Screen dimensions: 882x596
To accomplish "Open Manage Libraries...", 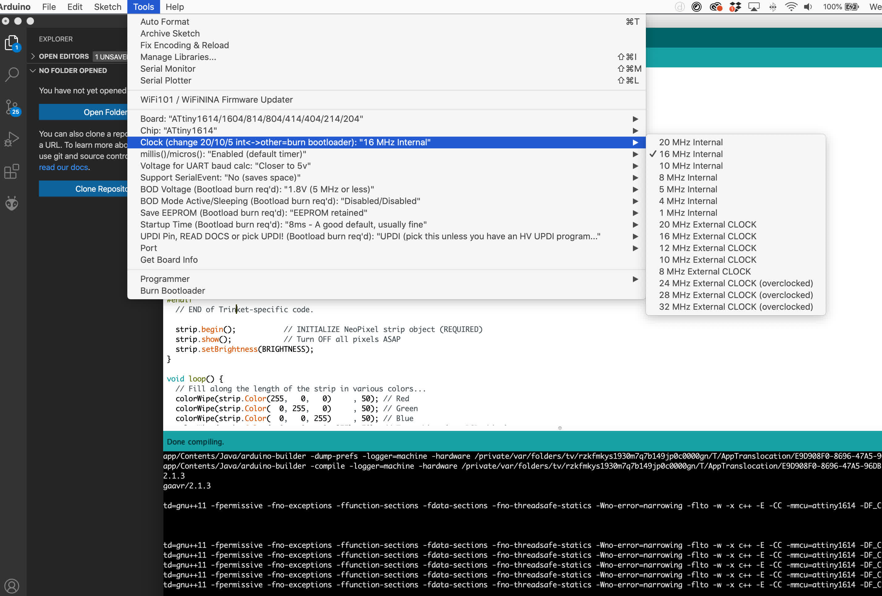I will pyautogui.click(x=386, y=57).
